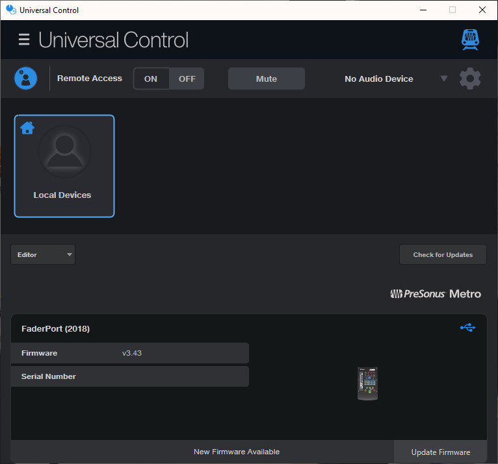Screen dimensions: 498x464
Task: Click the FaderPort device thumbnail image
Action: tap(367, 384)
